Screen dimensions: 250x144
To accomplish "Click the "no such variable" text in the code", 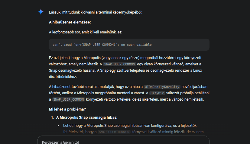I will tap(137, 45).
